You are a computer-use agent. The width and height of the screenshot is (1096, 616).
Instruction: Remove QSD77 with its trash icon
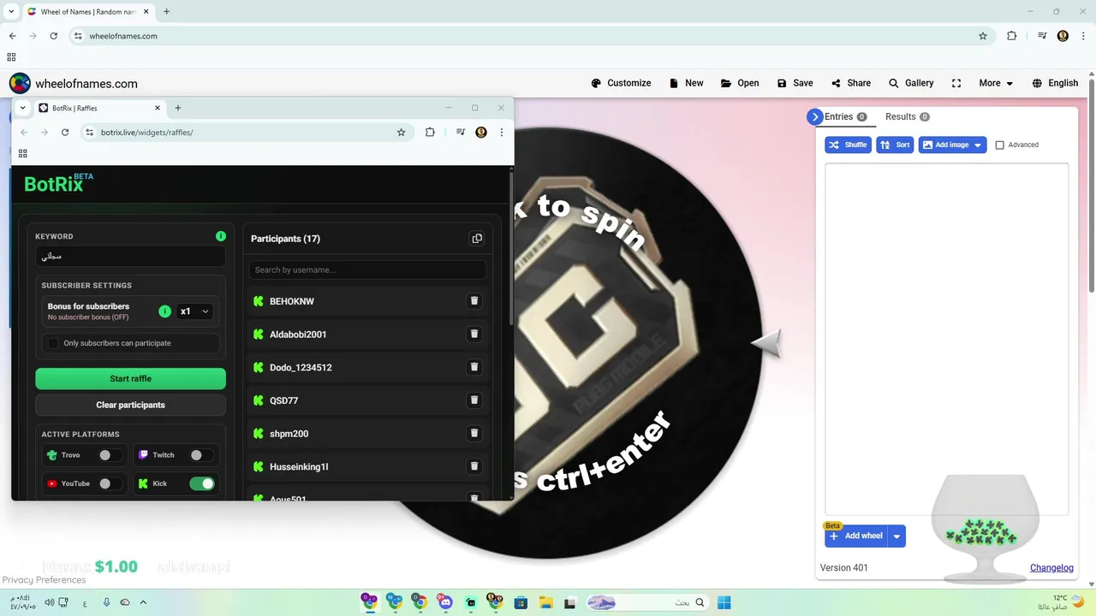click(474, 400)
